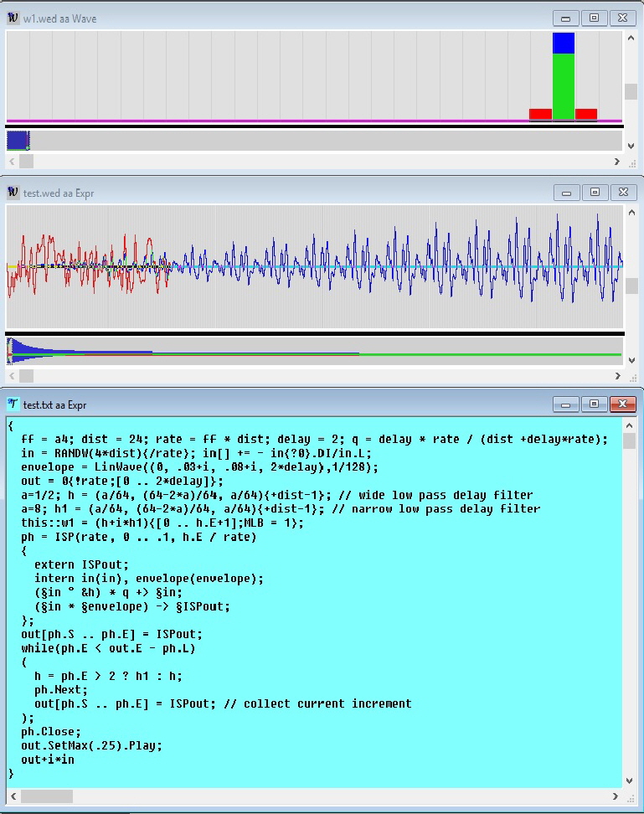The height and width of the screenshot is (814, 644).
Task: Click the vertical scrollbar thumb in test.wed
Action: coord(631,286)
